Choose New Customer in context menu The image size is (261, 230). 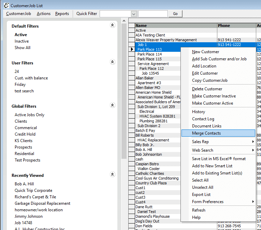coord(206,52)
